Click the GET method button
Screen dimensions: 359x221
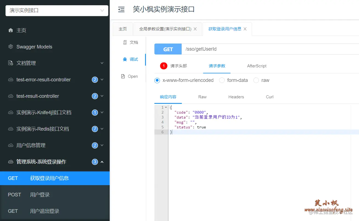click(168, 49)
